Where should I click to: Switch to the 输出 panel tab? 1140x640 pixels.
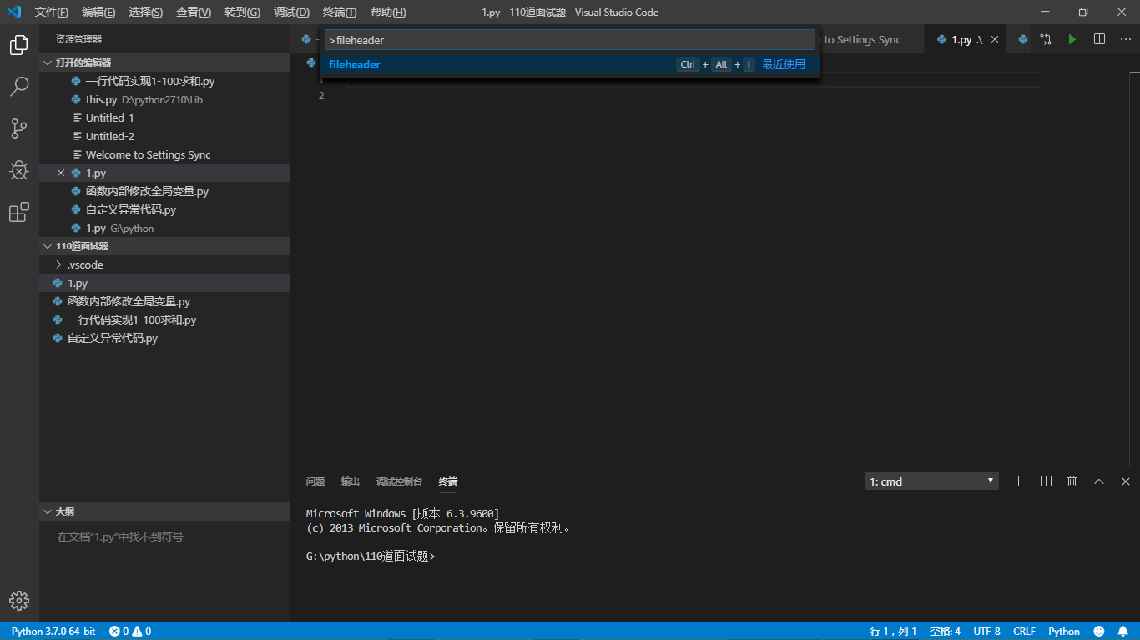[x=350, y=481]
